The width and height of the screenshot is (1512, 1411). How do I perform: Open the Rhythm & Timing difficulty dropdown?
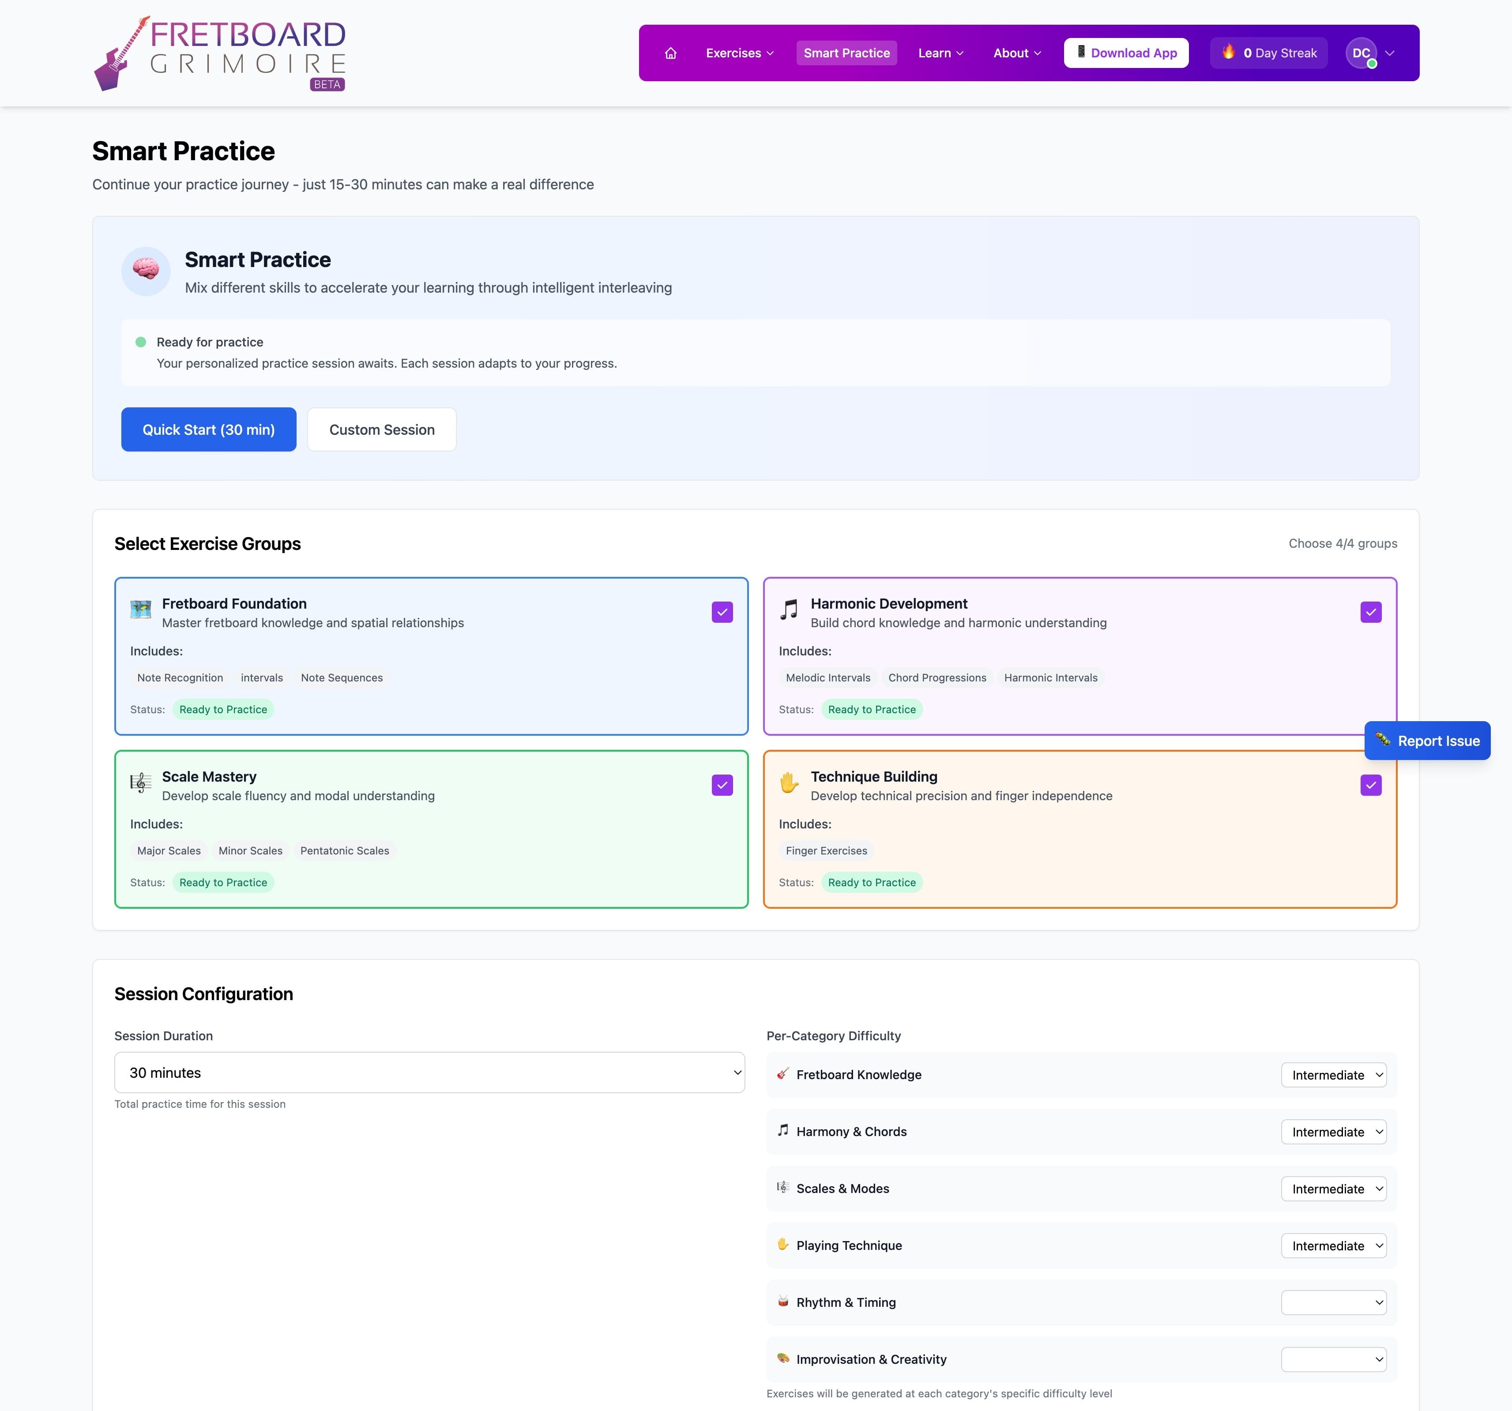click(1333, 1302)
